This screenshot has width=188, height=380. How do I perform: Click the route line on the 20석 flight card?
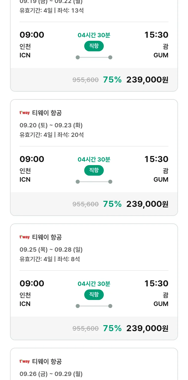coord(94,182)
